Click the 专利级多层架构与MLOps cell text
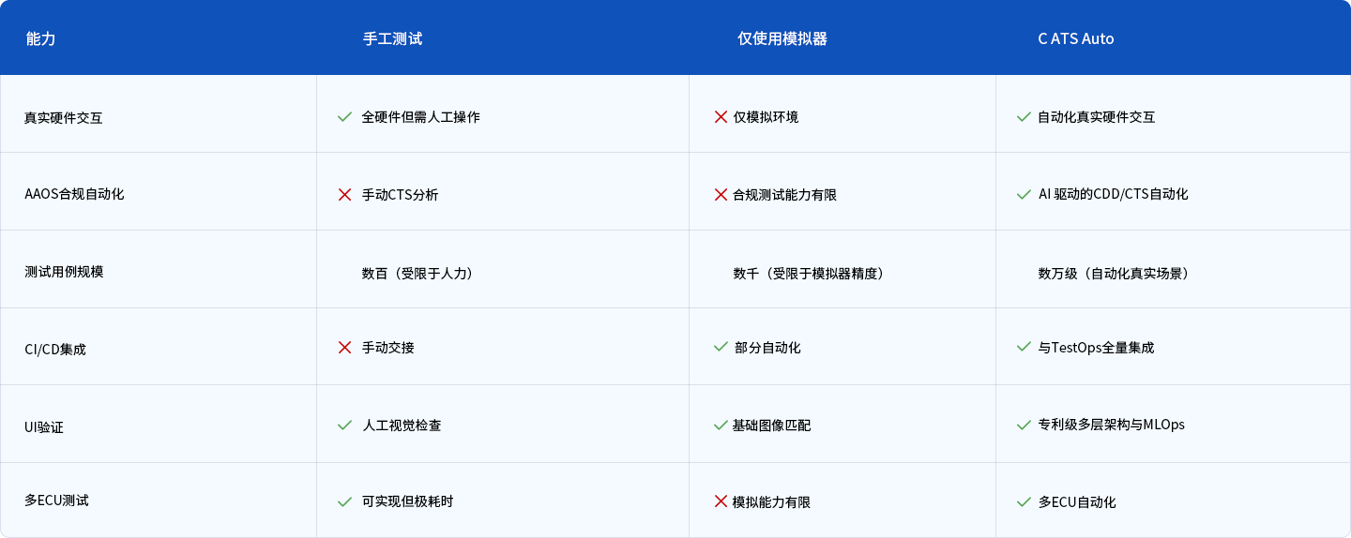The height and width of the screenshot is (538, 1351). pyautogui.click(x=1111, y=425)
